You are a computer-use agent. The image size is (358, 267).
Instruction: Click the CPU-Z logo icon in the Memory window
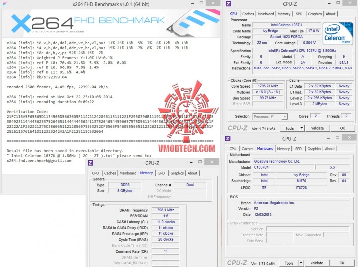click(x=90, y=163)
